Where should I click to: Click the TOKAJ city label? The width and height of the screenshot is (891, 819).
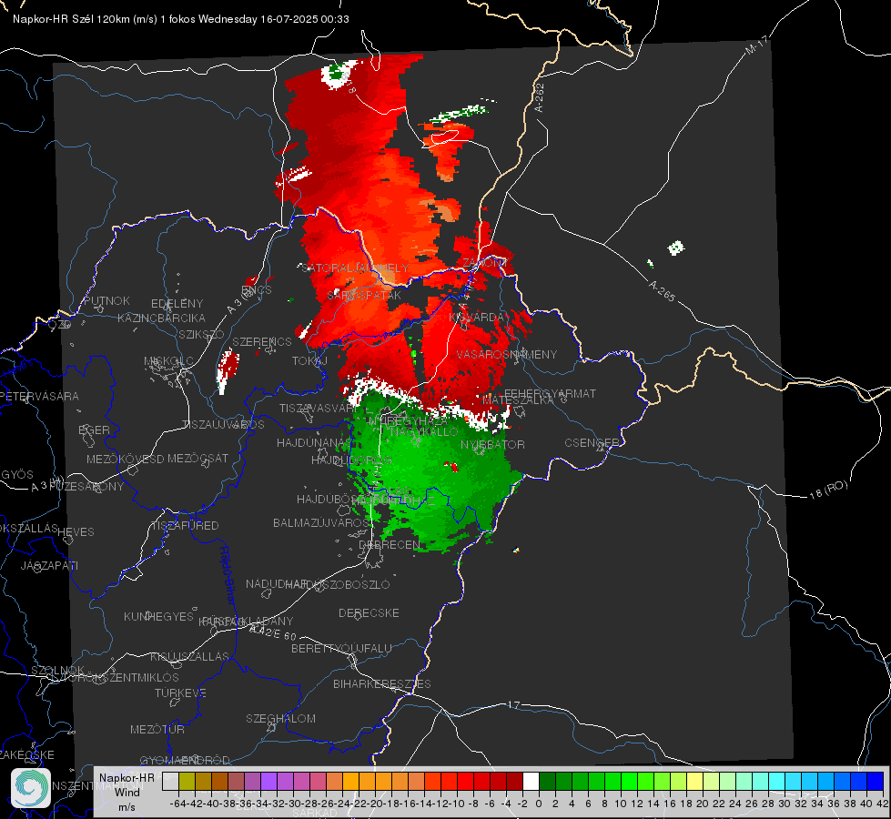309,361
